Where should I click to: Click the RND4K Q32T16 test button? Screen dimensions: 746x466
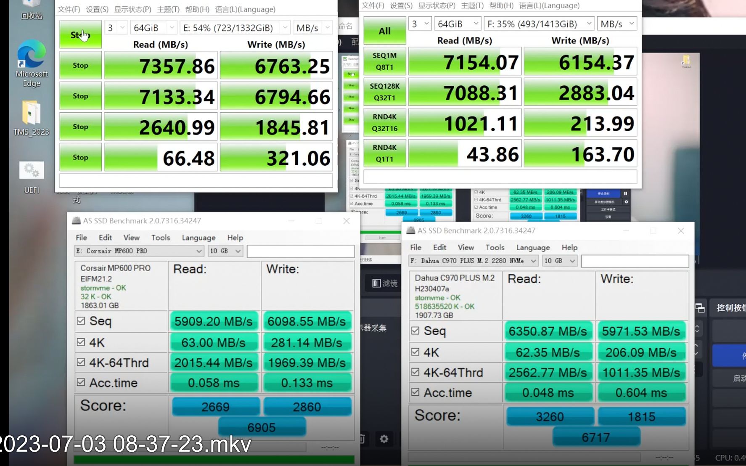(385, 123)
